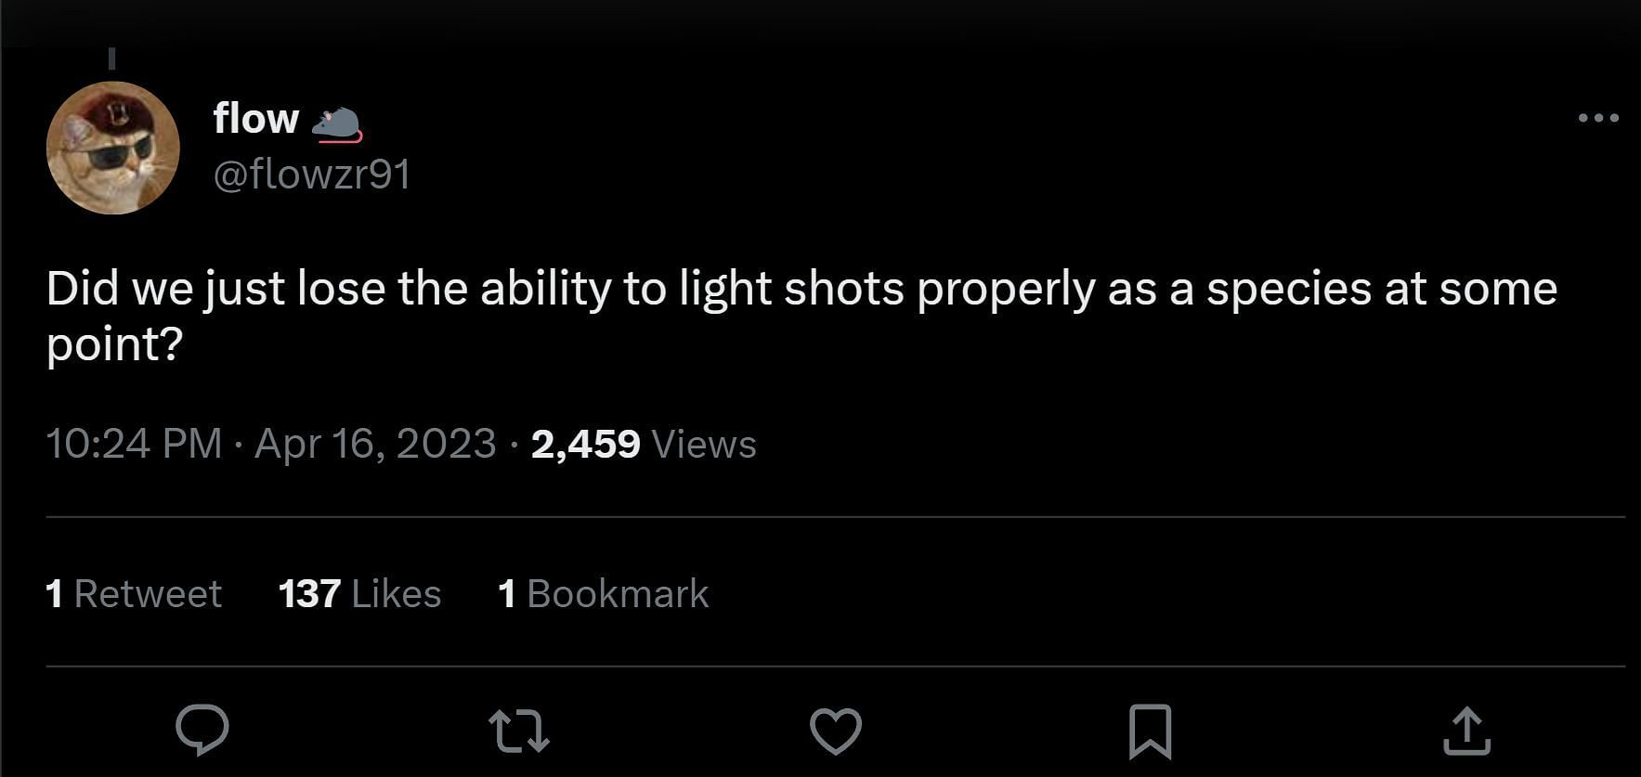Screen dimensions: 1641x777
Task: Open the @flowzr91 profile handle
Action: coord(312,174)
